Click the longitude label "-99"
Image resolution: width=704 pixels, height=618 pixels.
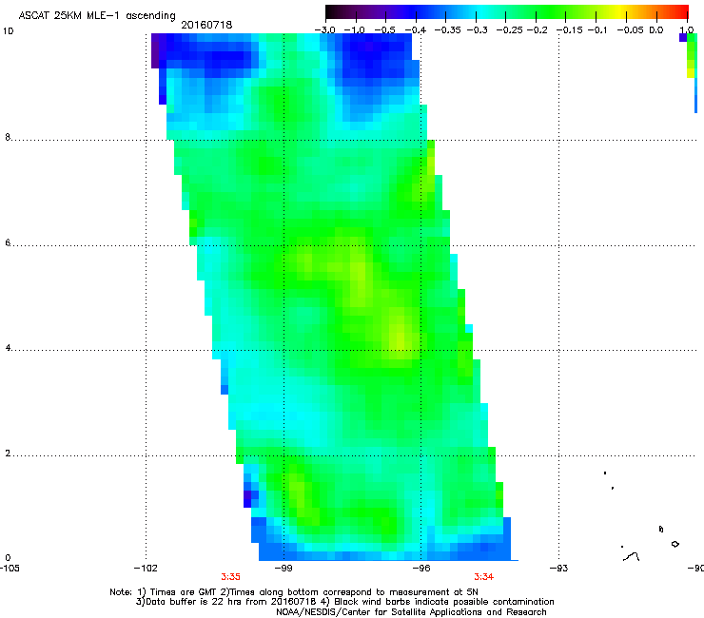click(284, 569)
